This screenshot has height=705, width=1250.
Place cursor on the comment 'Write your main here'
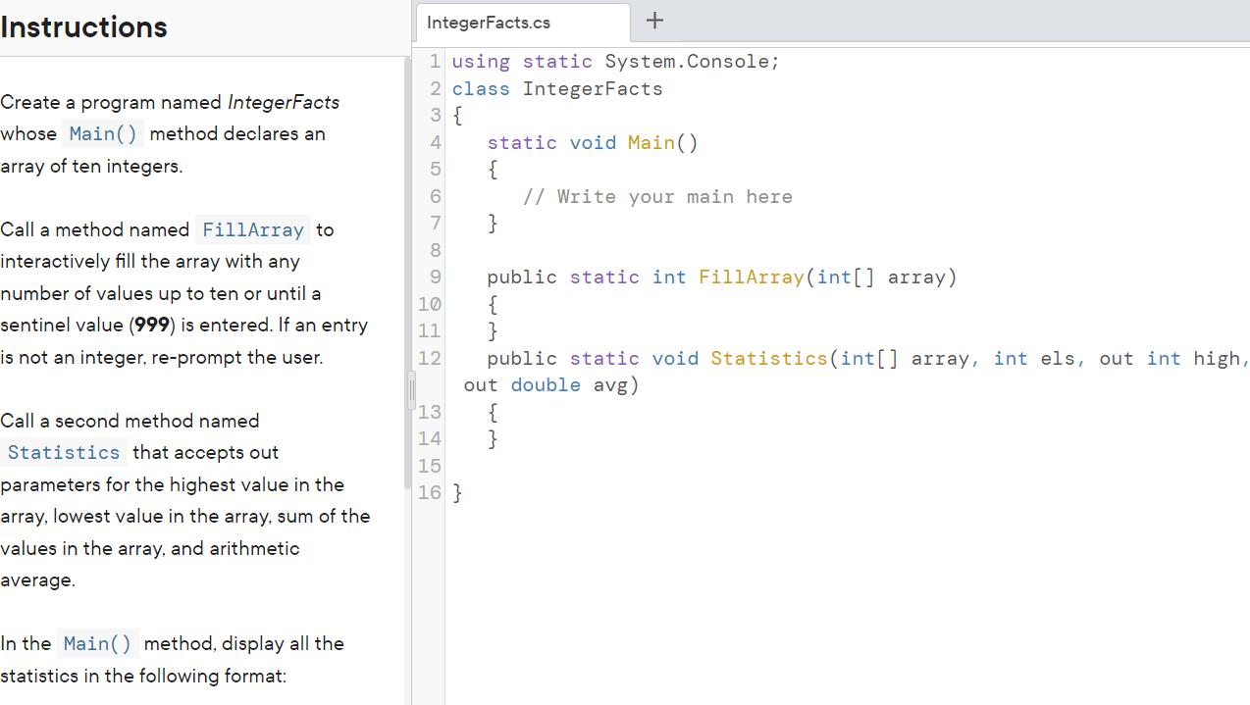point(660,196)
